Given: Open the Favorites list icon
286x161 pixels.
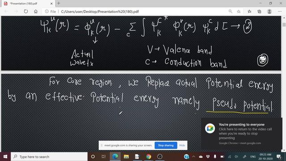Looking at the screenshot, I should (x=249, y=12).
